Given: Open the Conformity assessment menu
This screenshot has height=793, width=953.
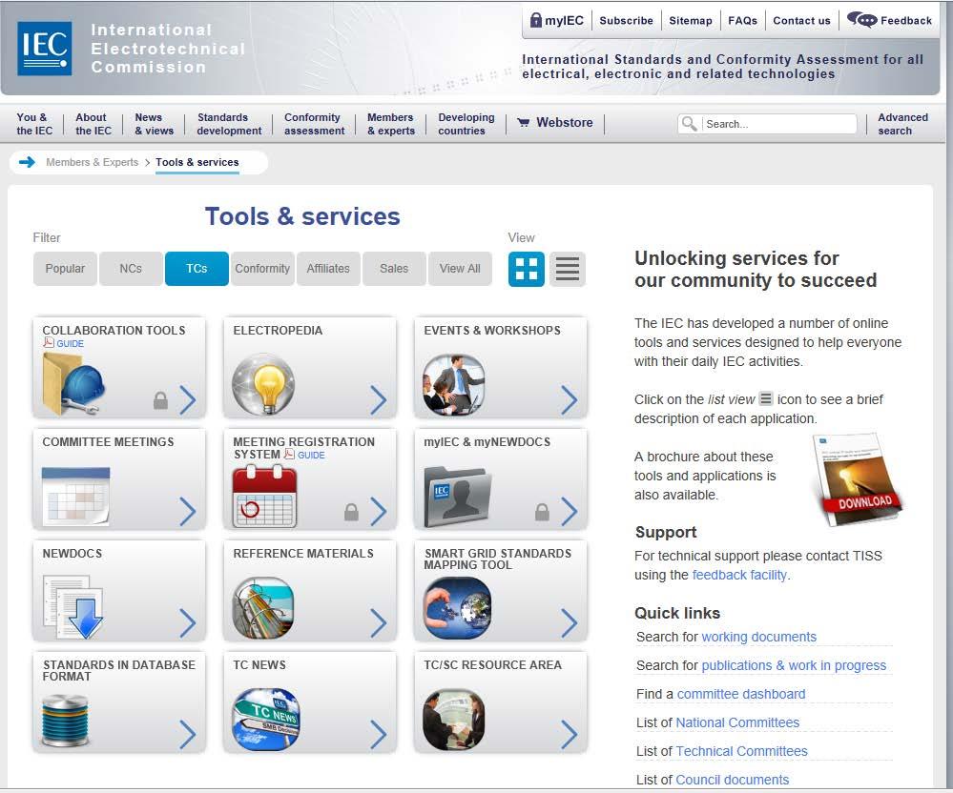Looking at the screenshot, I should (314, 124).
